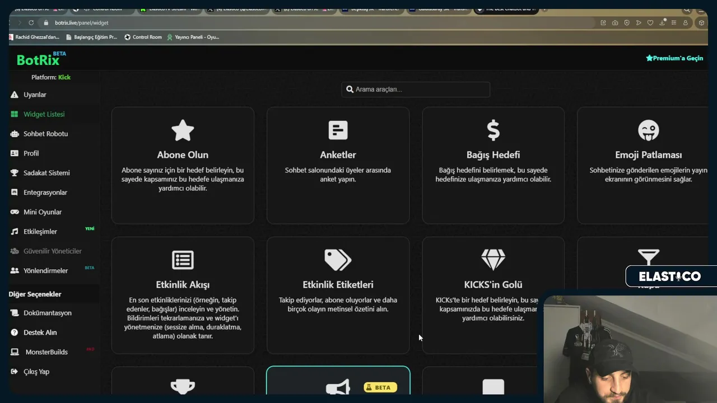
Task: Click the funnel icon card beside KICKS'in Golü
Action: click(x=649, y=257)
